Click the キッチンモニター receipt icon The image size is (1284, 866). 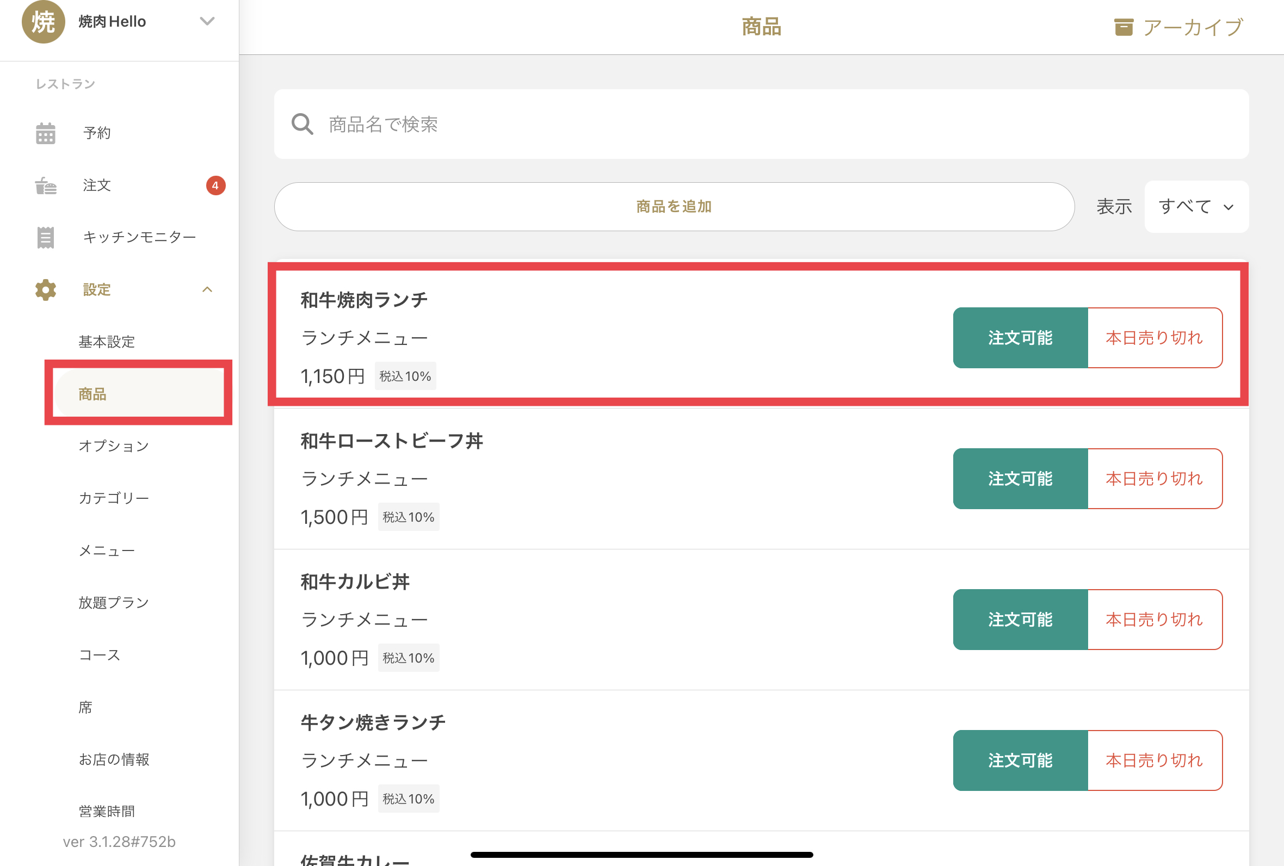46,238
